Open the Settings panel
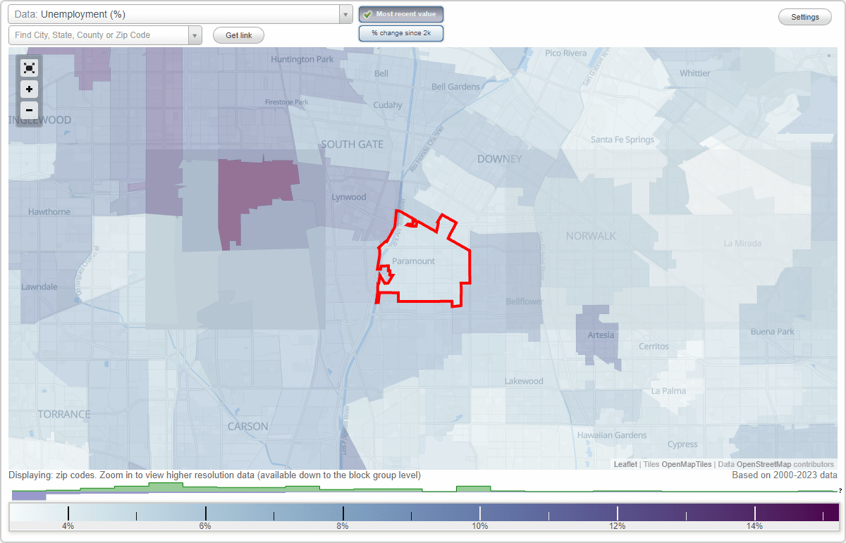Image resolution: width=846 pixels, height=543 pixels. pos(804,16)
